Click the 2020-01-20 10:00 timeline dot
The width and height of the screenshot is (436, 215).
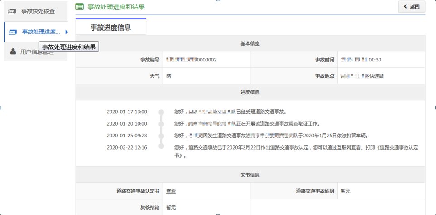(x=161, y=123)
